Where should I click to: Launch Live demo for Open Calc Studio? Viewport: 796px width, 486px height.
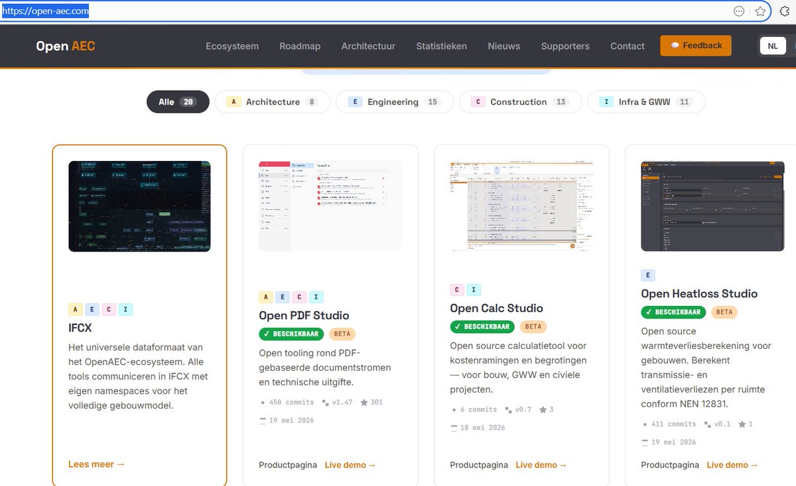tap(541, 465)
